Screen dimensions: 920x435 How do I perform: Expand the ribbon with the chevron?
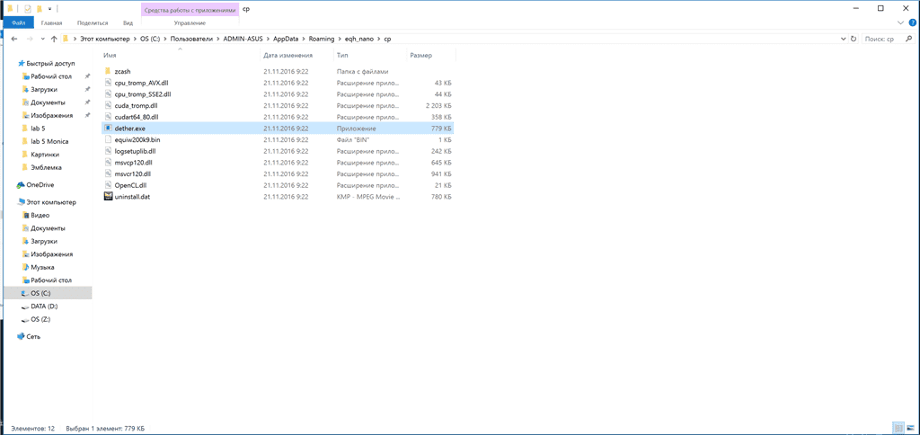click(x=901, y=22)
